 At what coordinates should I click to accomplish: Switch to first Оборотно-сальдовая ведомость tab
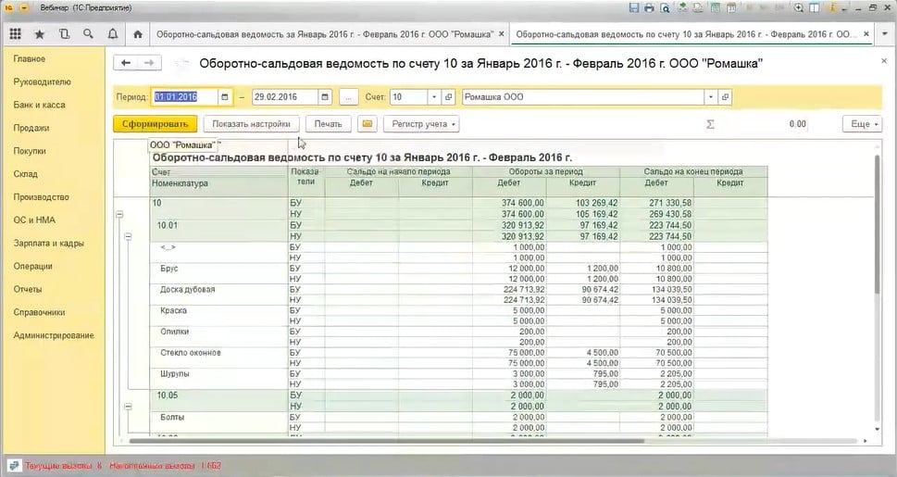(x=325, y=35)
